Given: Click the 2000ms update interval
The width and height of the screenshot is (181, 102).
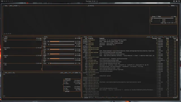Looking at the screenshot, I should pyautogui.click(x=173, y=6).
